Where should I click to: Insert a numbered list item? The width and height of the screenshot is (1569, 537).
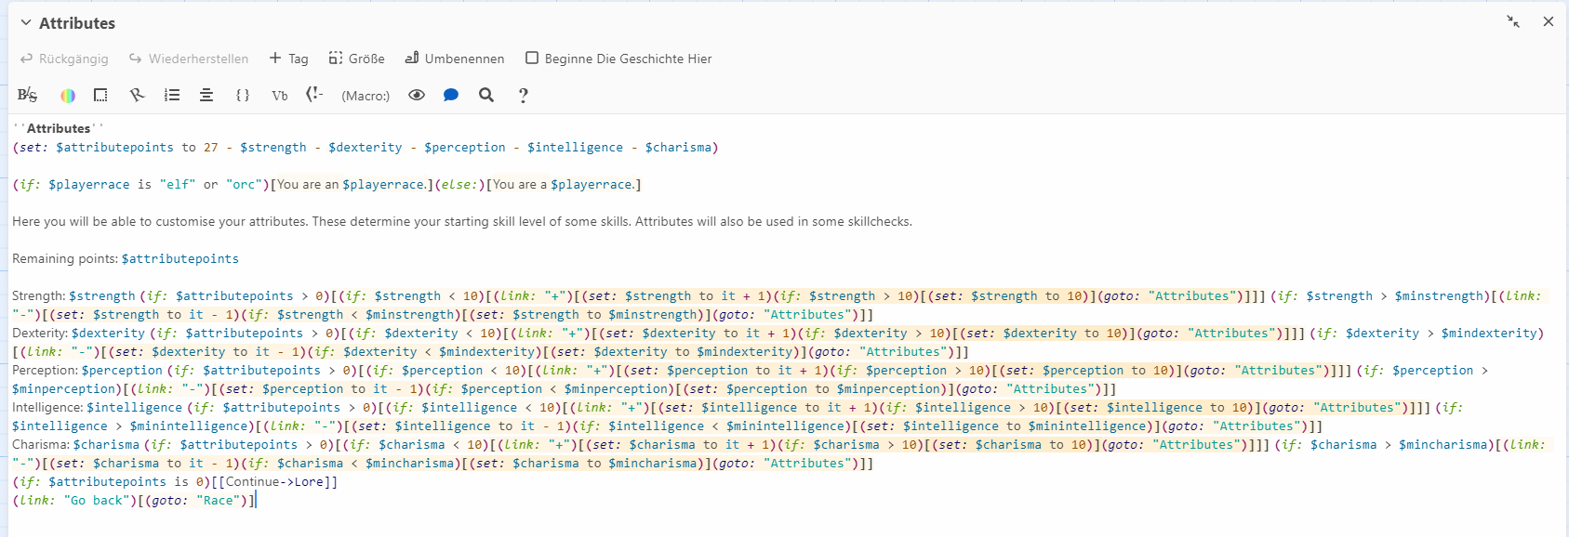pyautogui.click(x=172, y=95)
